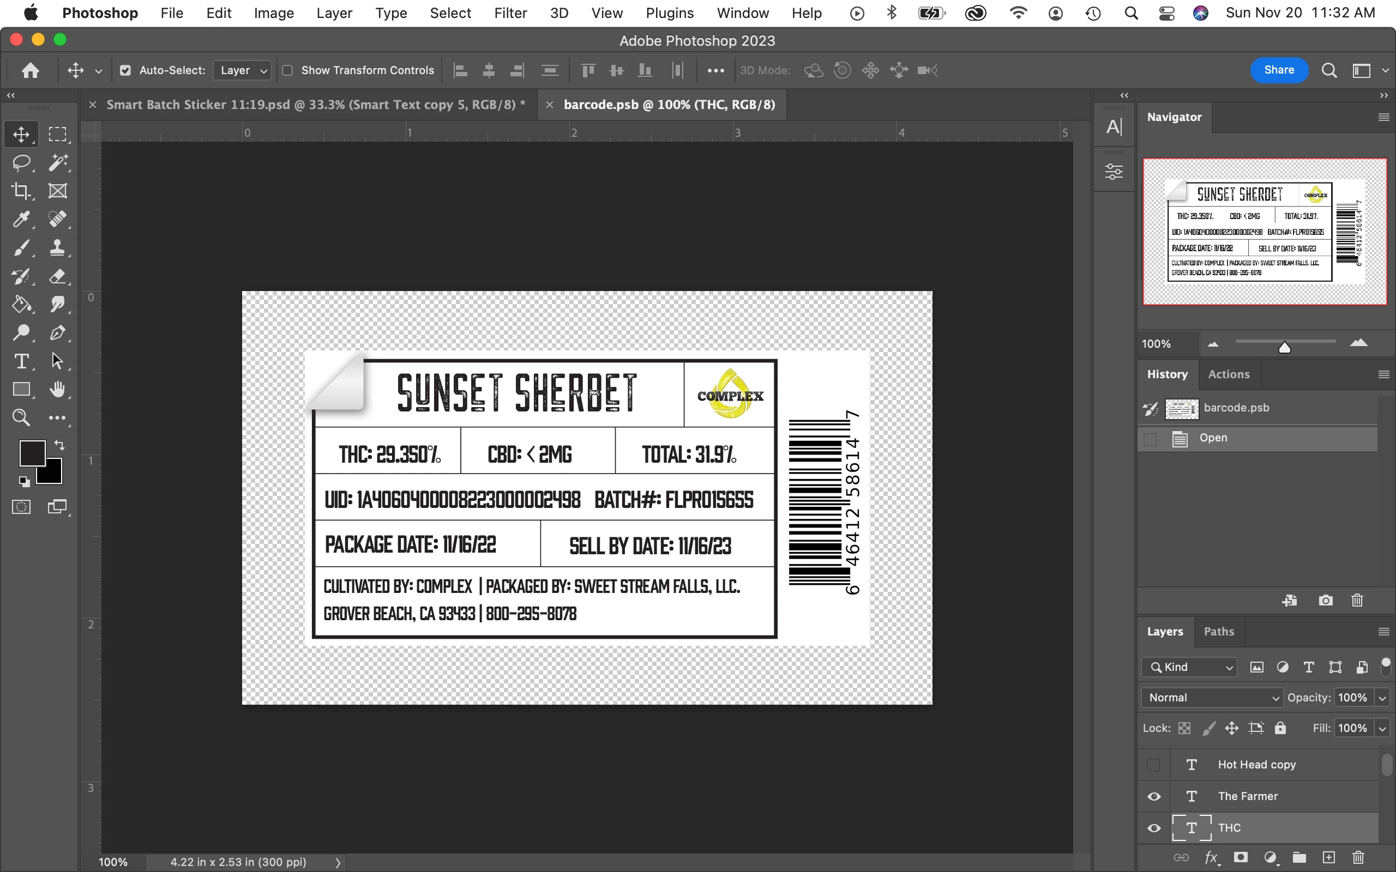Open the Filter menu
Viewport: 1396px width, 872px height.
click(x=510, y=13)
